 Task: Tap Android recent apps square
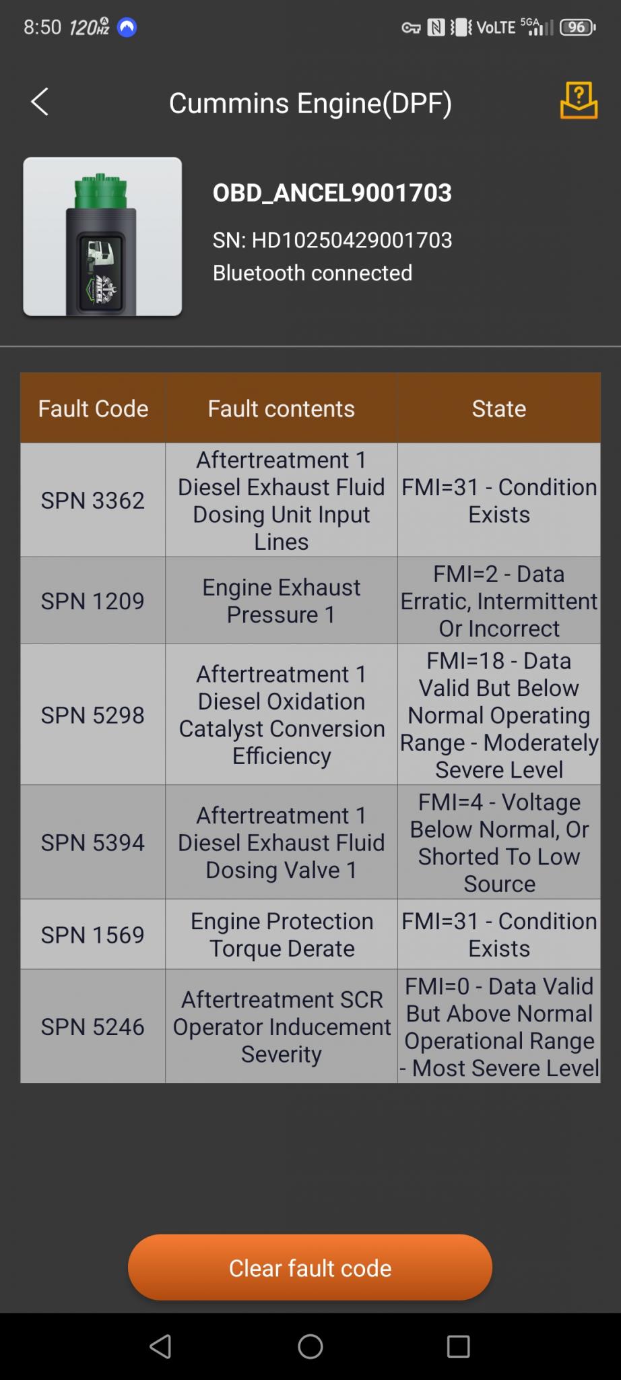pyautogui.click(x=458, y=1346)
